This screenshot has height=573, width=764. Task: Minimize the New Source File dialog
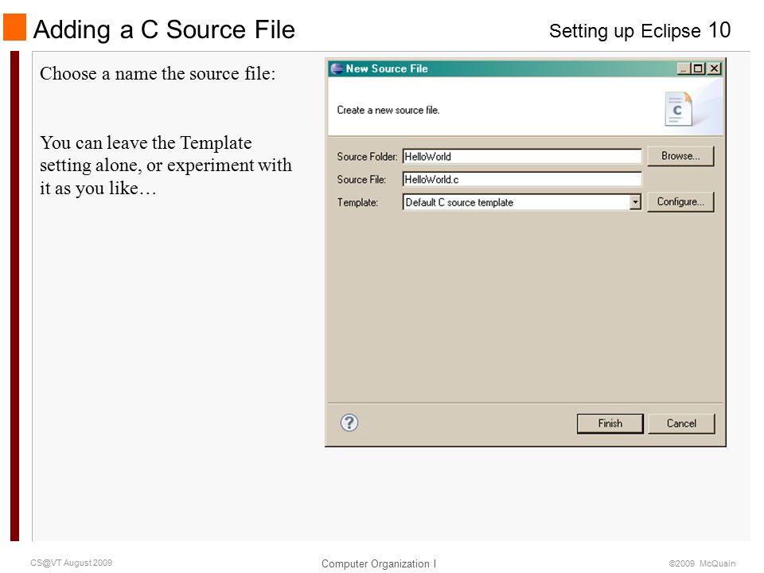pos(684,68)
